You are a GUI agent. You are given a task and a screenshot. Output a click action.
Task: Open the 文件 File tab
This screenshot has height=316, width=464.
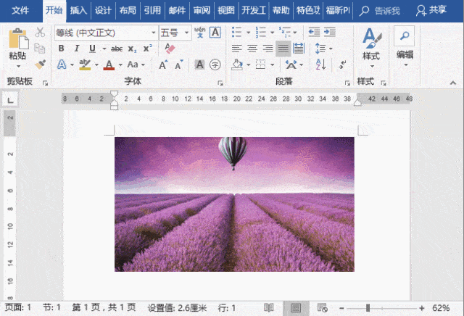click(x=20, y=10)
